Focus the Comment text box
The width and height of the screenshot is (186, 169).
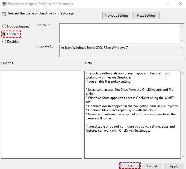119,33
